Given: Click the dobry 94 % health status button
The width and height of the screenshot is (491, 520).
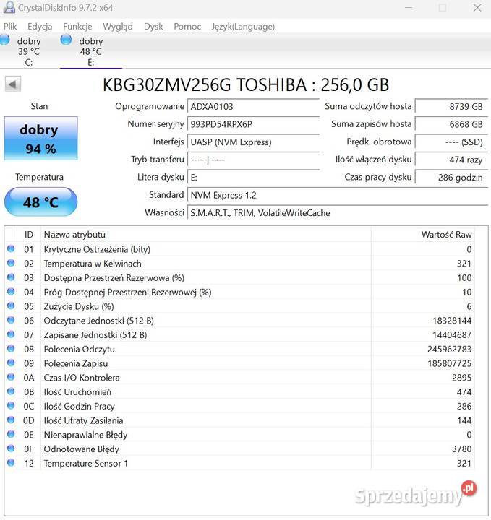Looking at the screenshot, I should 40,138.
